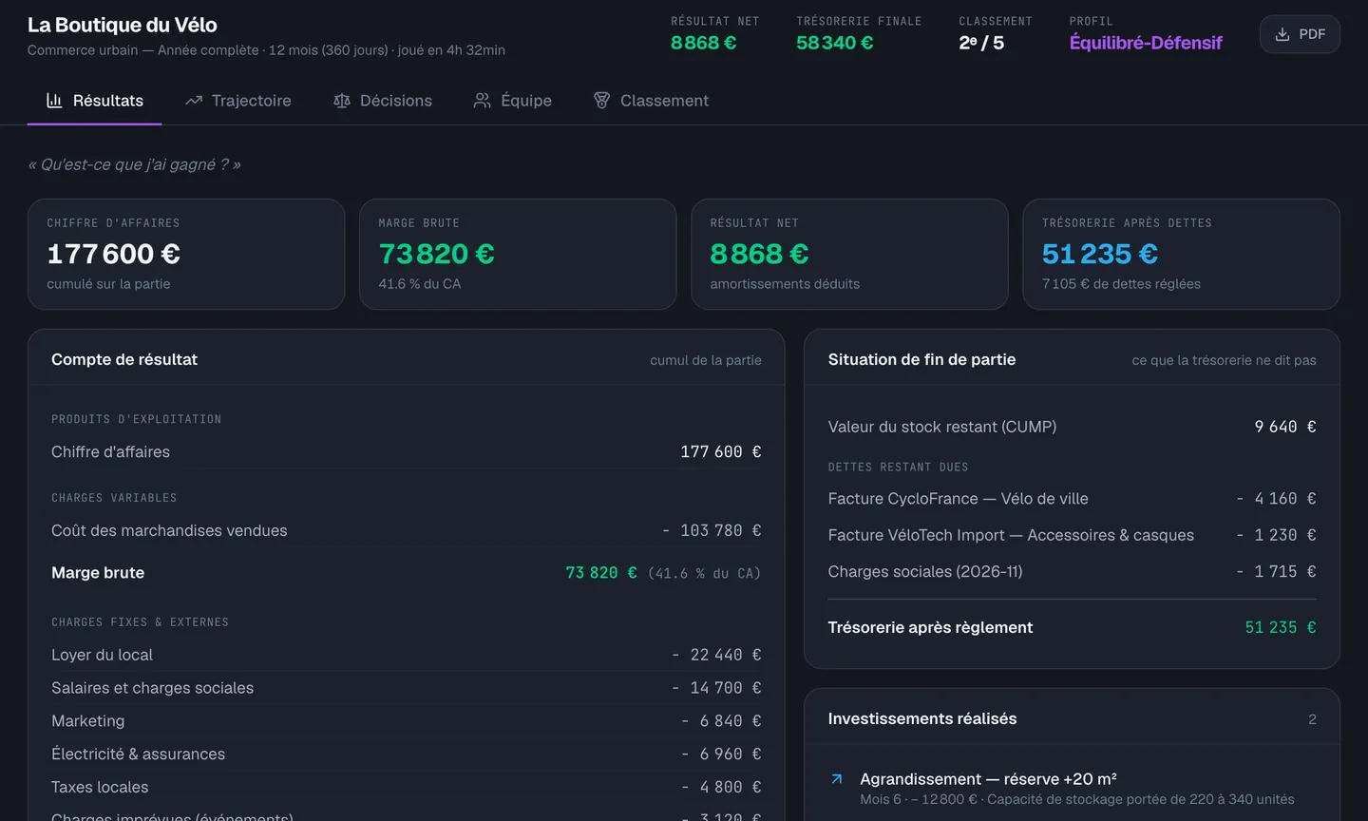Click the Résultat net 8 868 € card

click(849, 254)
